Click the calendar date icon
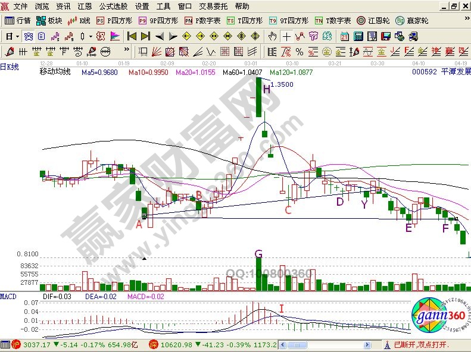471x352 pixels. [x=345, y=36]
